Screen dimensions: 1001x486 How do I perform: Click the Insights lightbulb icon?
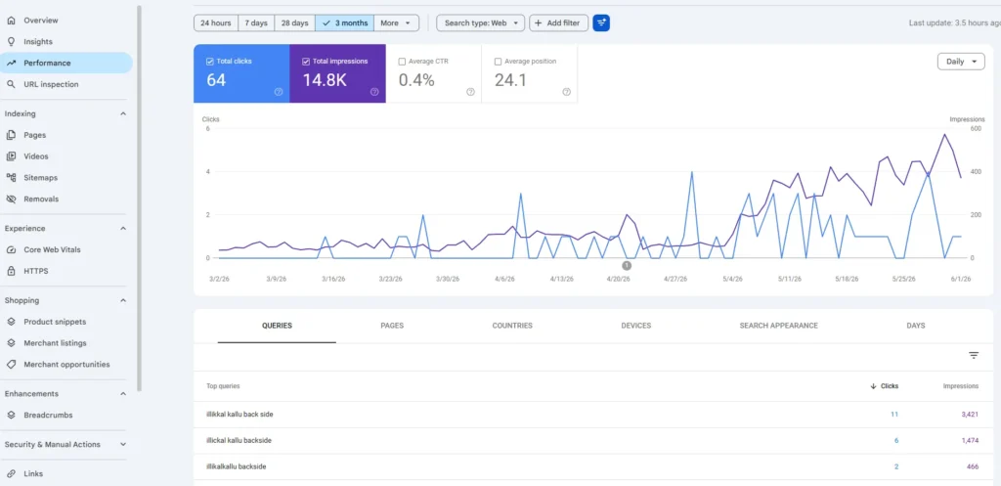(11, 41)
